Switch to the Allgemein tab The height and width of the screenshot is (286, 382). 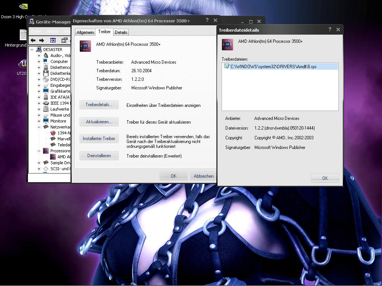[x=85, y=32]
